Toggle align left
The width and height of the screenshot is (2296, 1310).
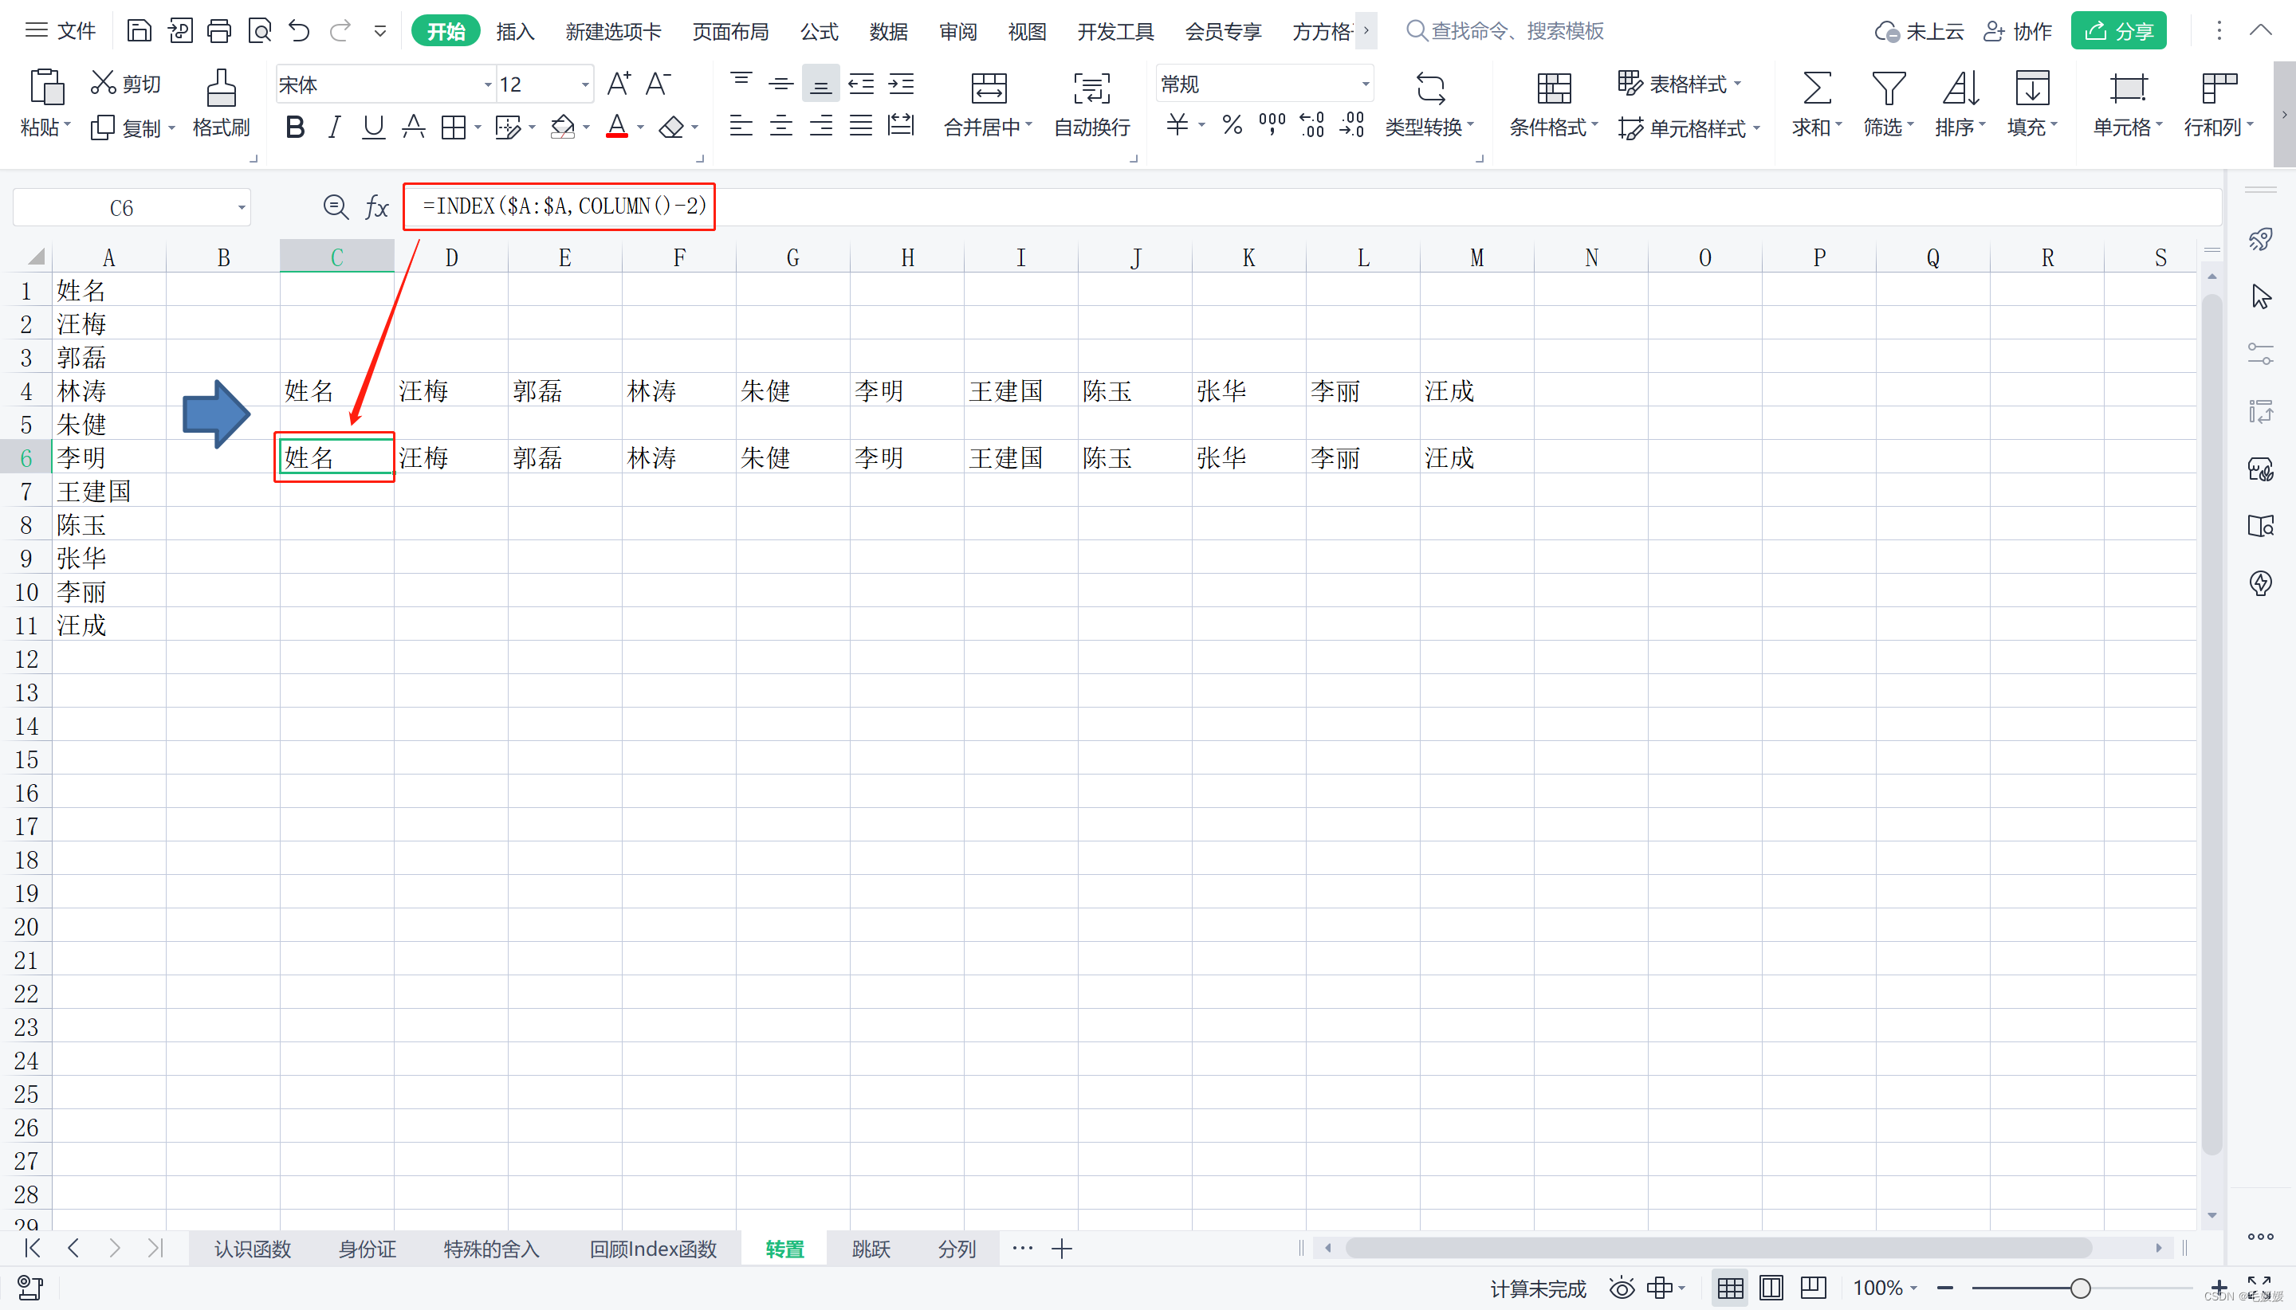tap(741, 125)
